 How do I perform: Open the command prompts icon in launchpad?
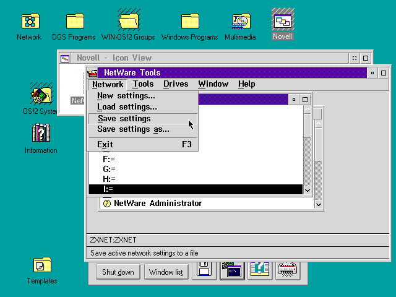pos(232,270)
